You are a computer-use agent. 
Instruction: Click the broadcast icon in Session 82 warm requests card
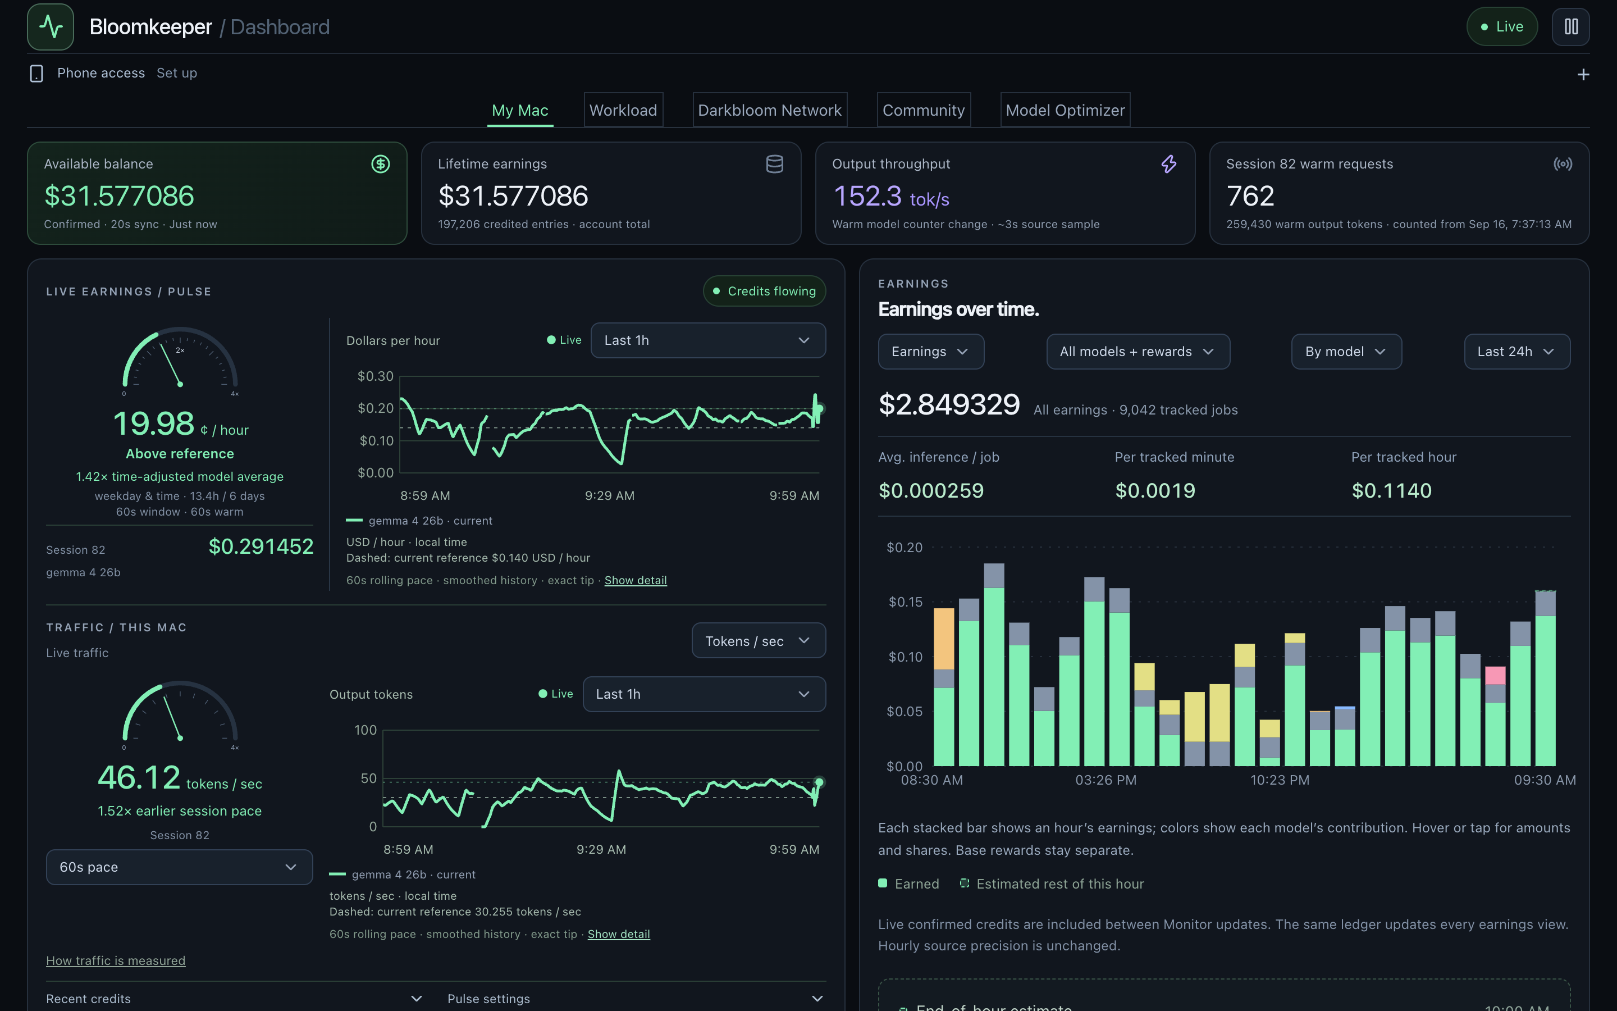[1563, 164]
